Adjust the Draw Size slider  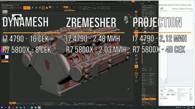click(x=89, y=8)
